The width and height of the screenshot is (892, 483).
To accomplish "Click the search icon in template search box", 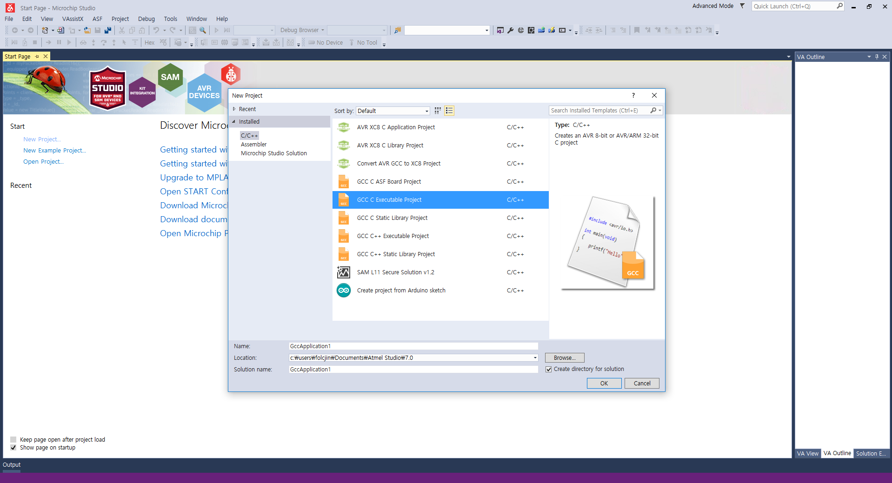I will (653, 111).
